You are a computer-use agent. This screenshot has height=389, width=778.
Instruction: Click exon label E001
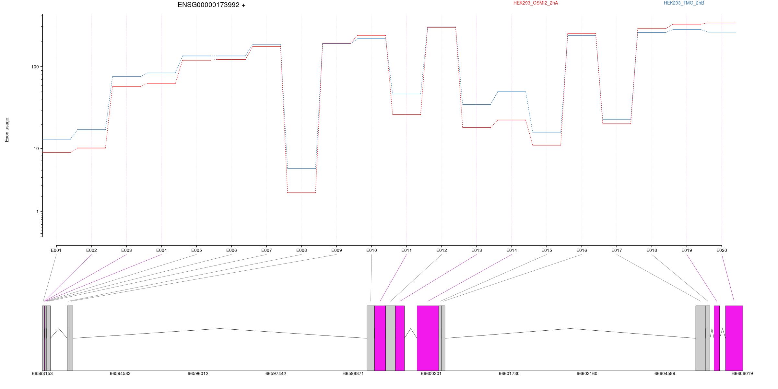56,250
